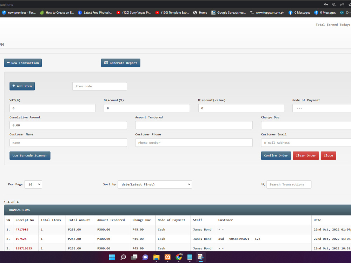This screenshot has width=351, height=263.
Task: Open Windows taskbar Search
Action: (x=123, y=257)
